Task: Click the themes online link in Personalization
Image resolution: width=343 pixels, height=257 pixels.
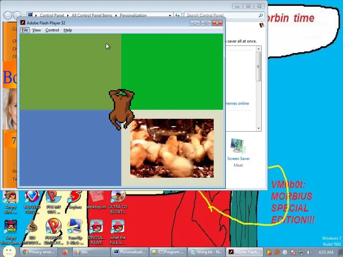Action: point(237,103)
